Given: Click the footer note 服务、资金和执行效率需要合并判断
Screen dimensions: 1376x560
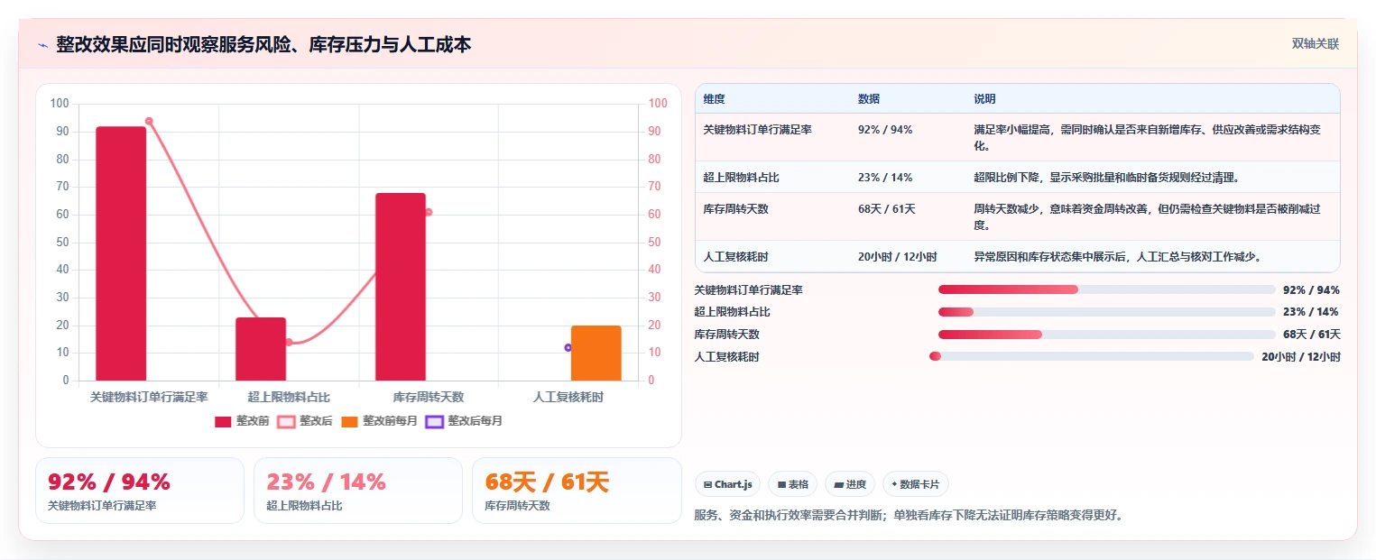Looking at the screenshot, I should (x=910, y=516).
